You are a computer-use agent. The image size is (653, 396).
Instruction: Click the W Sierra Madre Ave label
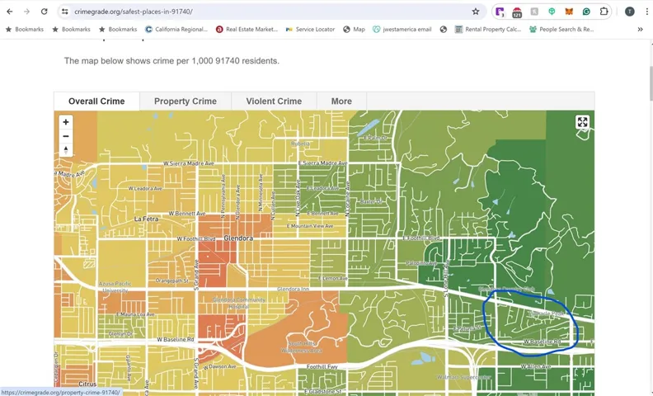pos(189,163)
